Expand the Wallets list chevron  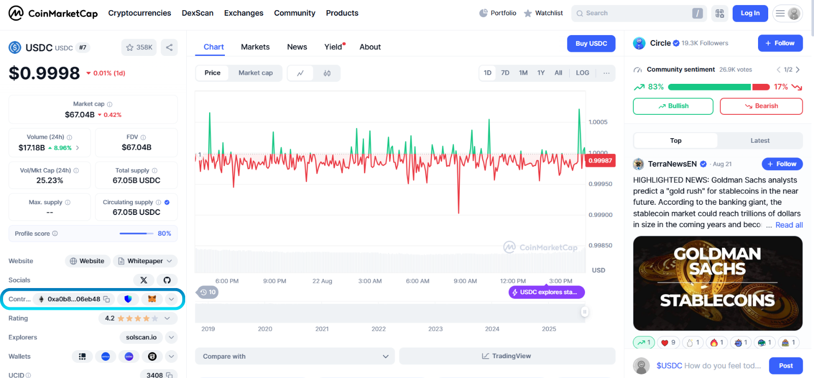click(x=171, y=357)
